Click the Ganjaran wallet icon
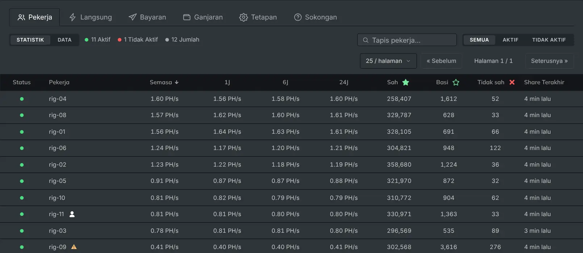 coord(187,17)
